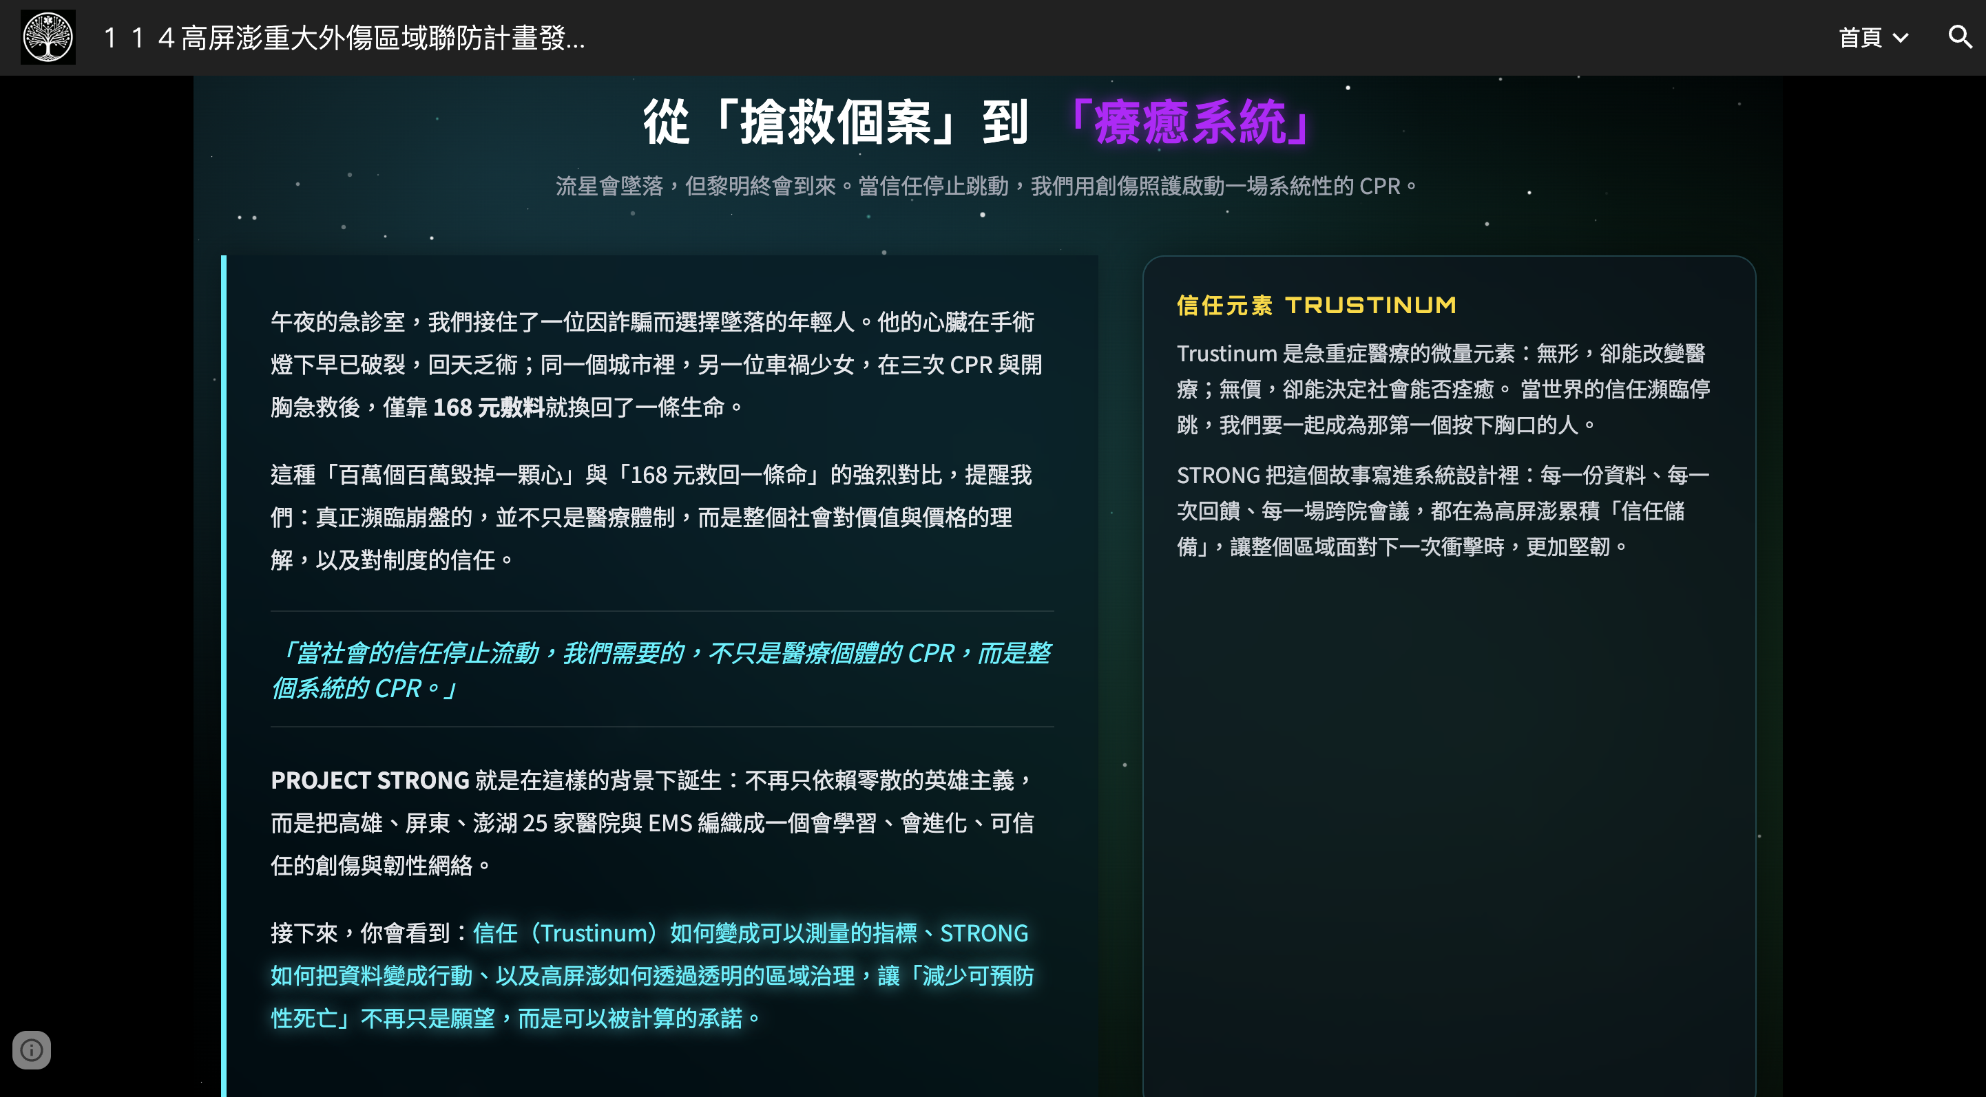The width and height of the screenshot is (1986, 1097).
Task: Click the info icon at bottom left
Action: [x=32, y=1050]
